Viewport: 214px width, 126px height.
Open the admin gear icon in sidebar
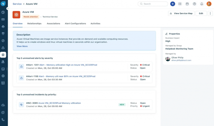point(3,76)
